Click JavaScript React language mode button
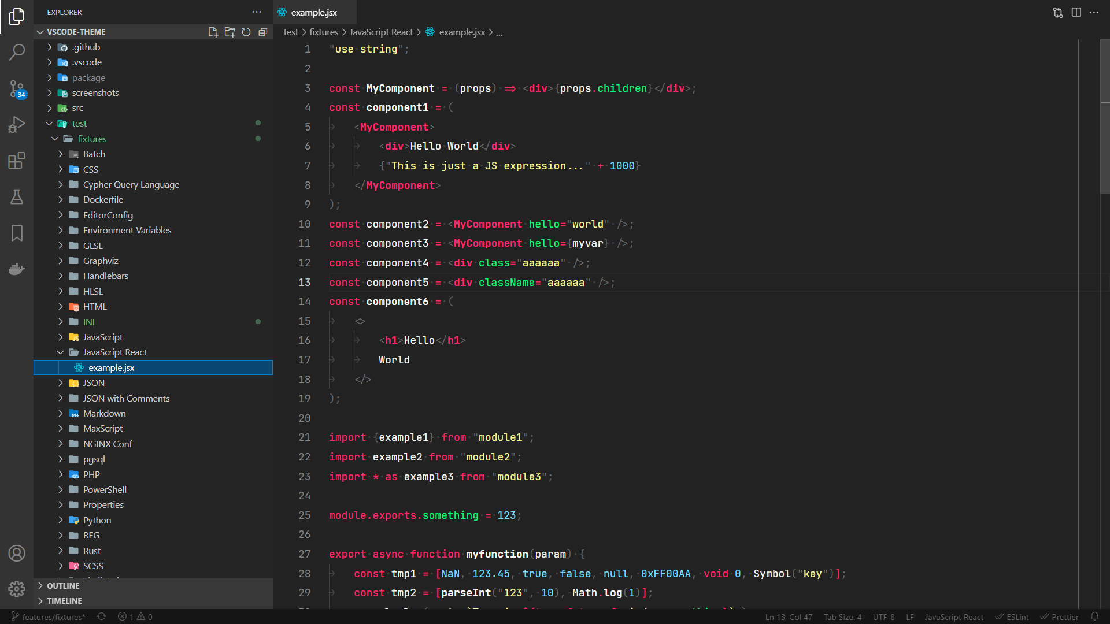The height and width of the screenshot is (624, 1110). click(953, 617)
